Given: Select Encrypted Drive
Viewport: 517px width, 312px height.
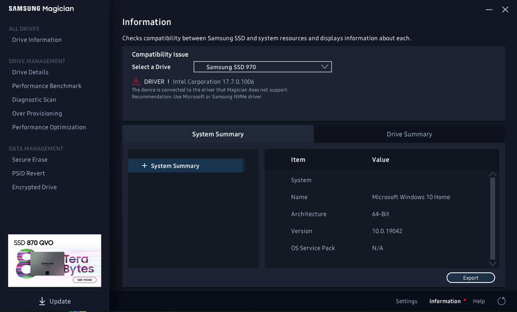Looking at the screenshot, I should (x=34, y=187).
